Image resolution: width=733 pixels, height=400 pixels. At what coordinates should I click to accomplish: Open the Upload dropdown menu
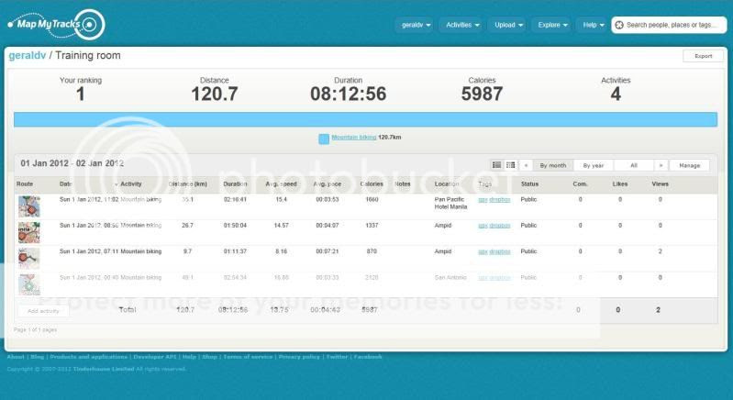pyautogui.click(x=508, y=25)
